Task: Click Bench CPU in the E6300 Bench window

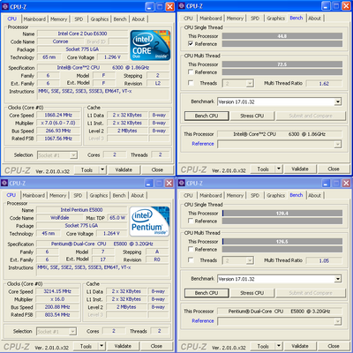Action: tap(207, 116)
